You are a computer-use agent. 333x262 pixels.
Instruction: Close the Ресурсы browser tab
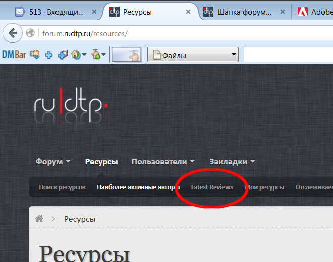coord(188,12)
